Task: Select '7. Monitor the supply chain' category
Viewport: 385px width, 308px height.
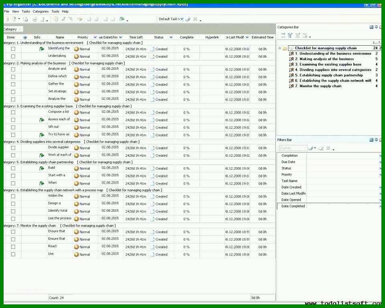Action: pyautogui.click(x=318, y=86)
